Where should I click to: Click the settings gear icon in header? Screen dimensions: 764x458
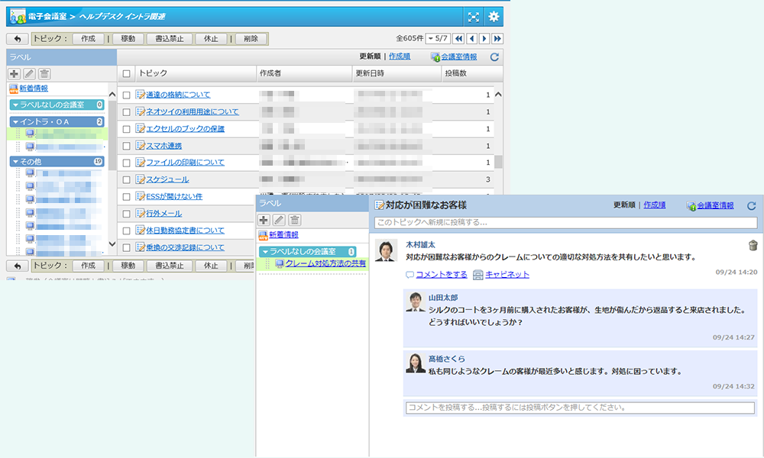click(494, 17)
